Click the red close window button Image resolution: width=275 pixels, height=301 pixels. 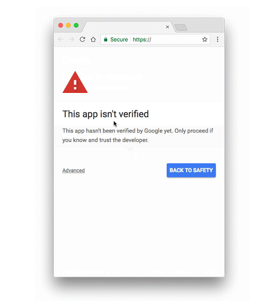[61, 25]
